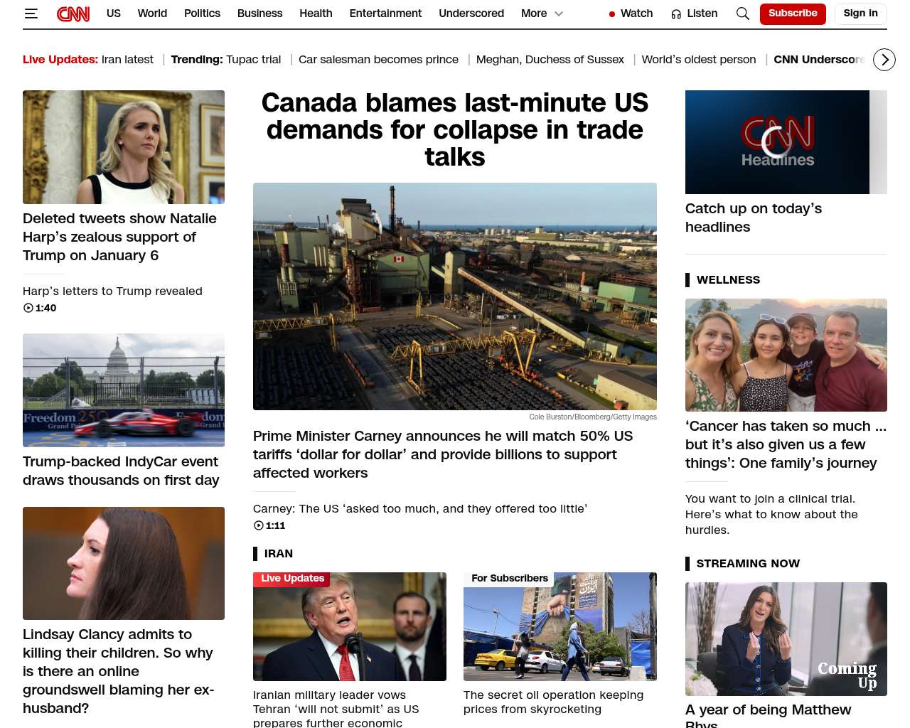This screenshot has width=910, height=728.
Task: Click the Watch label in header
Action: (637, 14)
